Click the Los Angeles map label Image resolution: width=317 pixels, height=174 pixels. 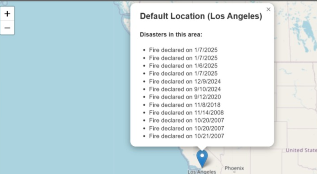click(202, 172)
